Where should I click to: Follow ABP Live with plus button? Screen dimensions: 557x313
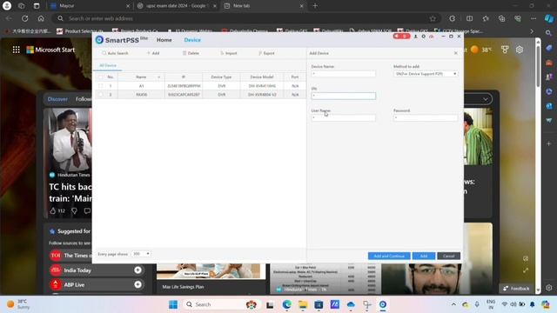138,284
